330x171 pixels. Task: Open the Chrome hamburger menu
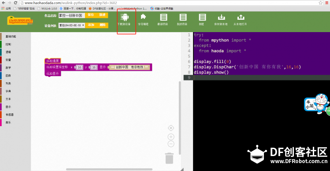(x=327, y=3)
